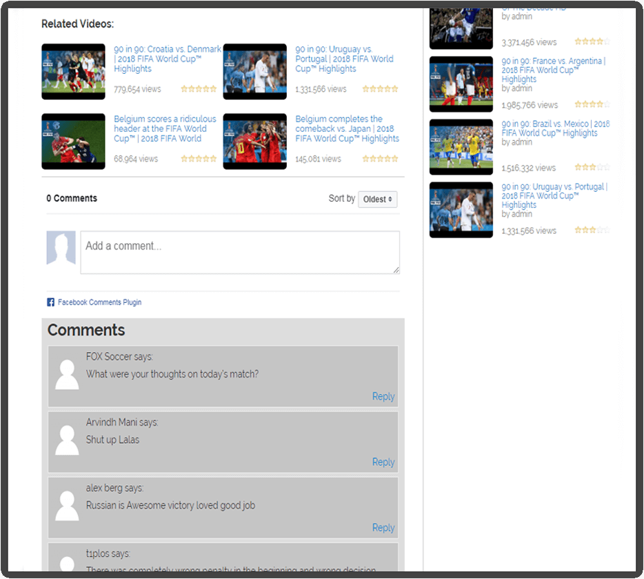Click '68,964 views' text

tap(136, 159)
